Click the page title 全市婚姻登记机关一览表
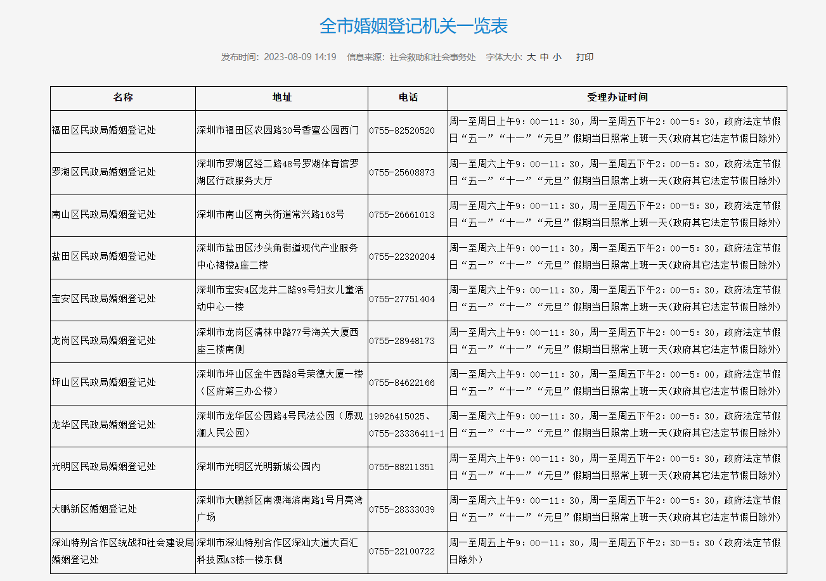 click(x=413, y=26)
